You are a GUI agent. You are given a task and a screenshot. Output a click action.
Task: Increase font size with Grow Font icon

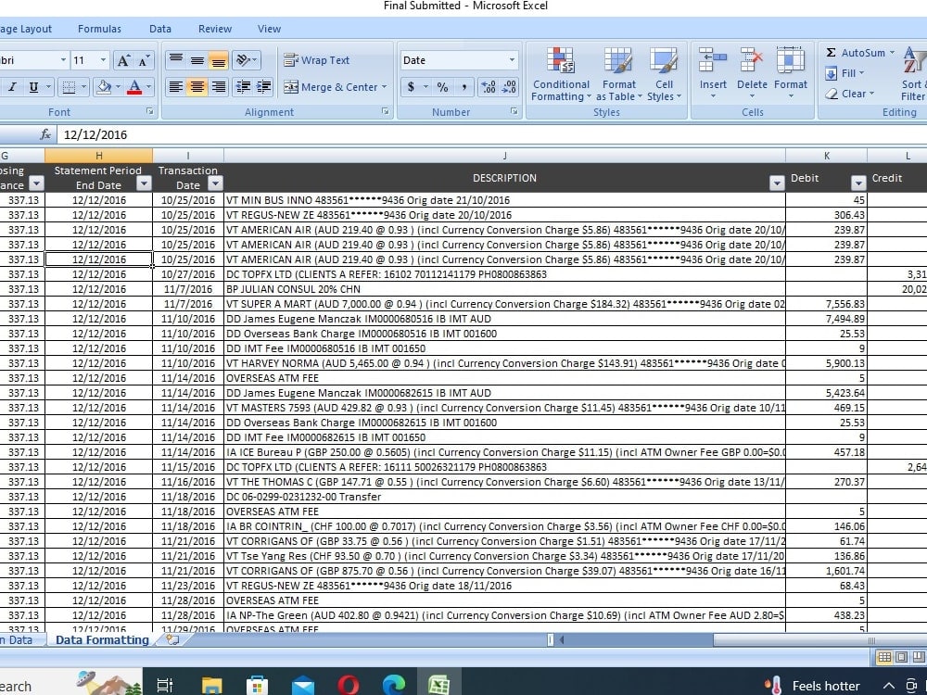[123, 60]
